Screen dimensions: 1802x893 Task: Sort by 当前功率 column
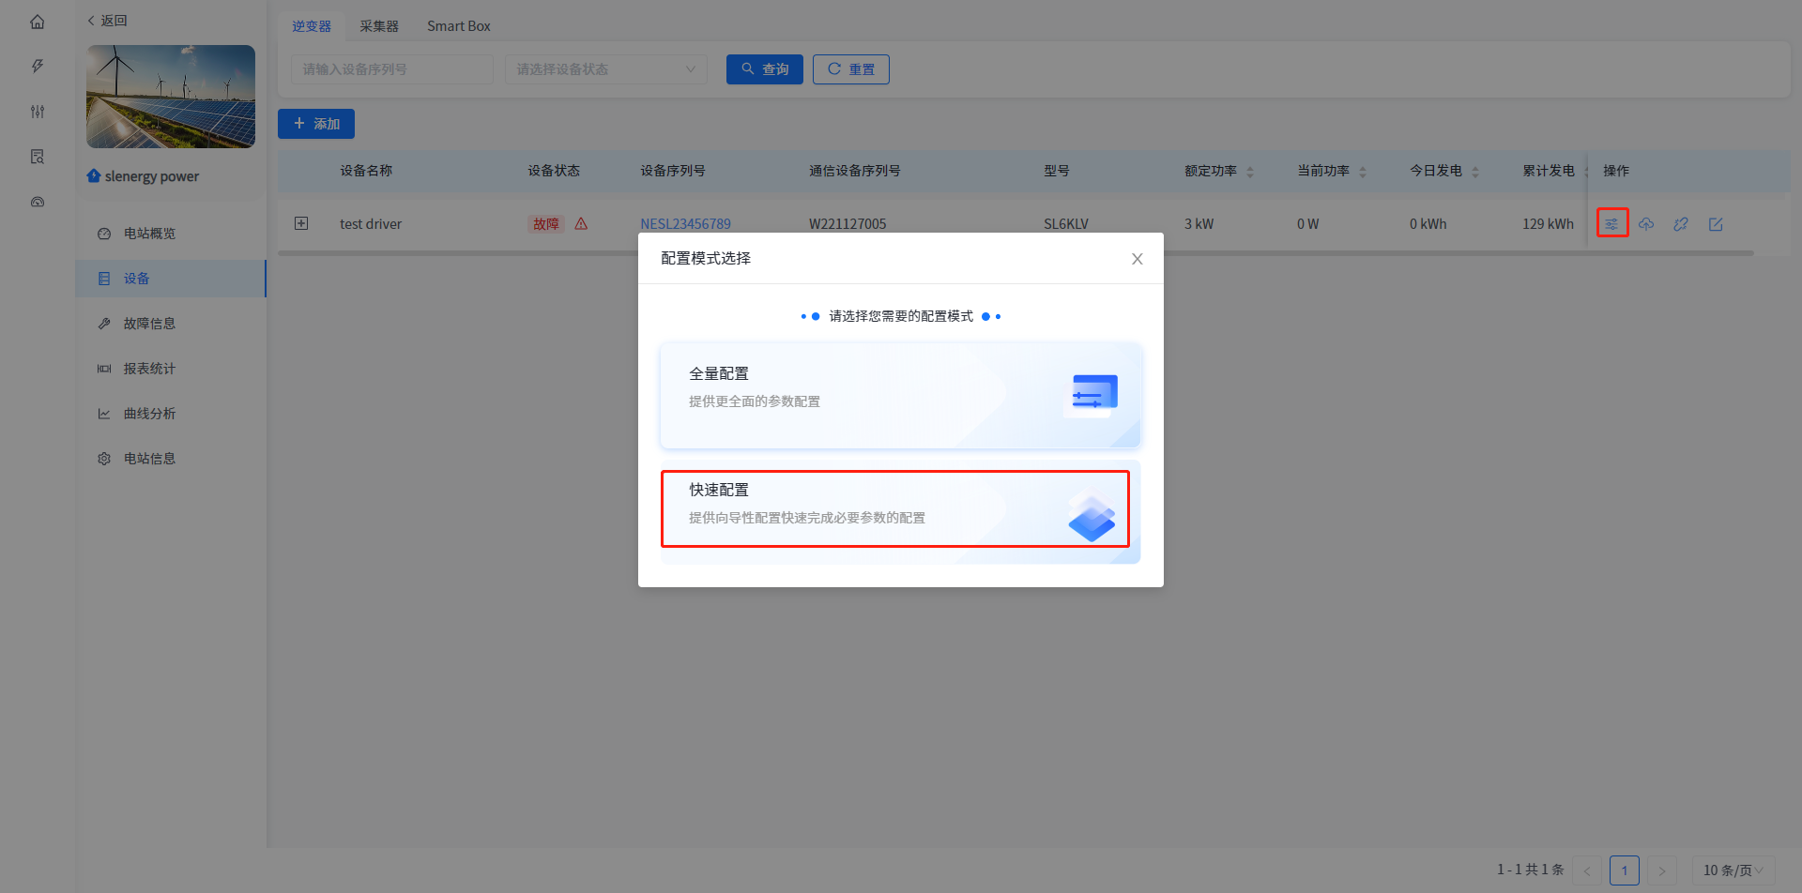click(1362, 172)
